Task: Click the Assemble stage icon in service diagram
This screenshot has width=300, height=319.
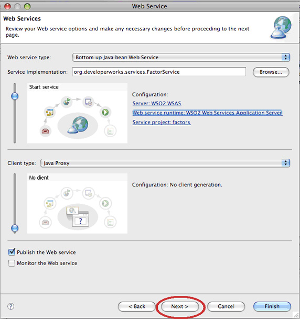Action: (x=49, y=112)
